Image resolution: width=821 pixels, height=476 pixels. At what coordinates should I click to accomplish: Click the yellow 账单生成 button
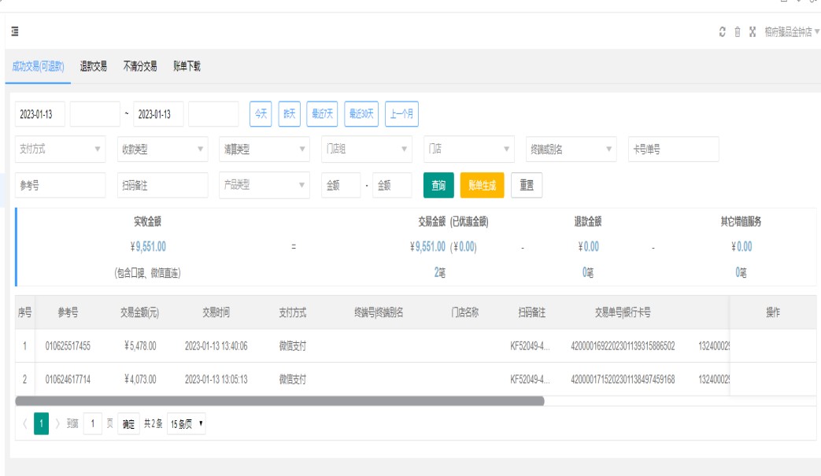[x=482, y=186]
